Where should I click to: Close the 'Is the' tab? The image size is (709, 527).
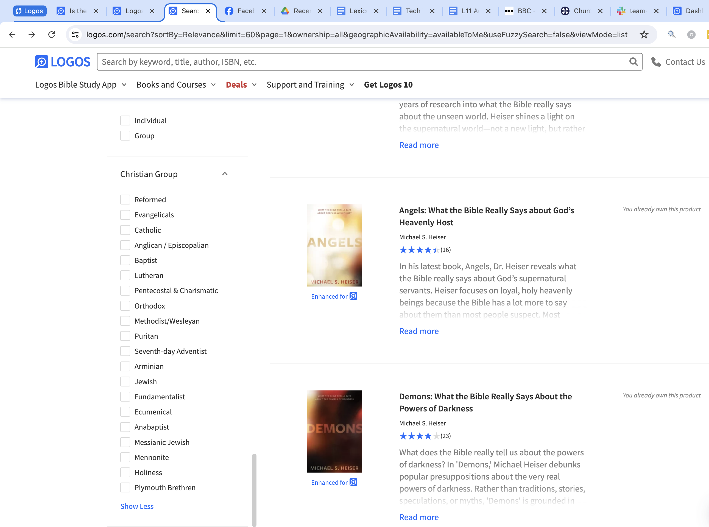tap(96, 11)
